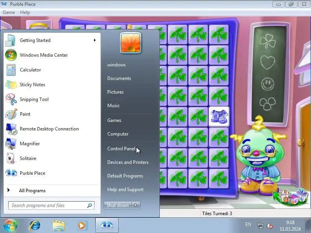Expand Getting Started submenu arrow
Viewport: 311px width, 233px height.
(95, 40)
